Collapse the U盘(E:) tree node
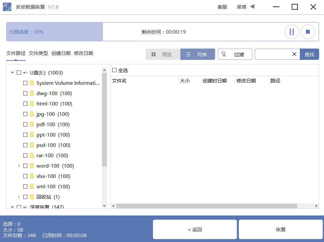The height and width of the screenshot is (242, 324). tap(12, 72)
